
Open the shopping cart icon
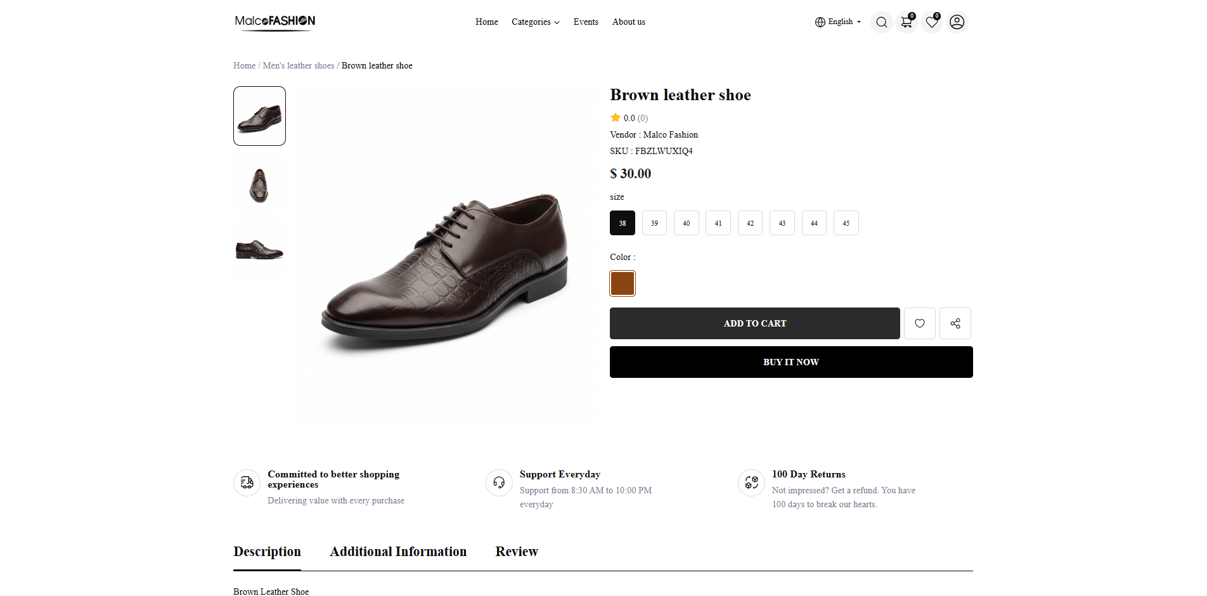pyautogui.click(x=907, y=22)
